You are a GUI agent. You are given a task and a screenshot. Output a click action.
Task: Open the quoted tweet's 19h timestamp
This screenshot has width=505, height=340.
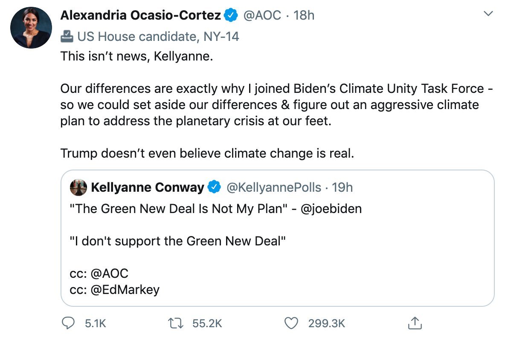tap(342, 187)
